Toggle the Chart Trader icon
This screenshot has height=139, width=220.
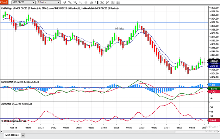tap(96, 2)
